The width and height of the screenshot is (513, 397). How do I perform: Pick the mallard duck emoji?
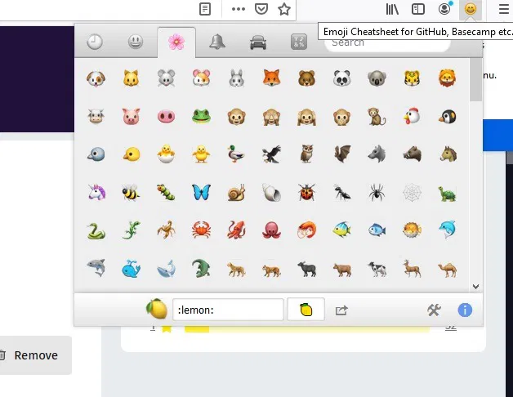coord(236,154)
